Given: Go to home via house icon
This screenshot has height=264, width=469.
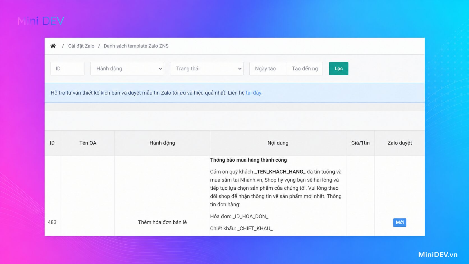Looking at the screenshot, I should (53, 46).
